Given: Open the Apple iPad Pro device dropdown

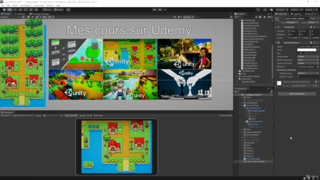Looking at the screenshot, I should click(x=23, y=115).
